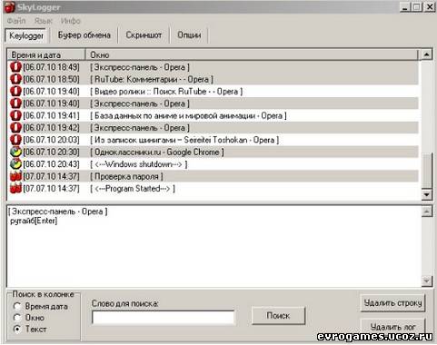437x345 pixels.
Task: Click Opera icon in the 19:42 row
Action: [15, 127]
